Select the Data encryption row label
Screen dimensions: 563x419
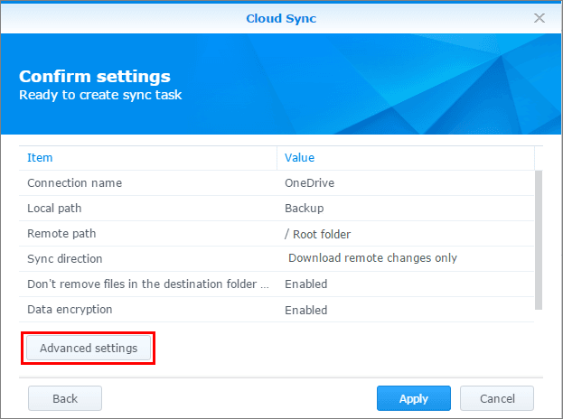coord(70,310)
